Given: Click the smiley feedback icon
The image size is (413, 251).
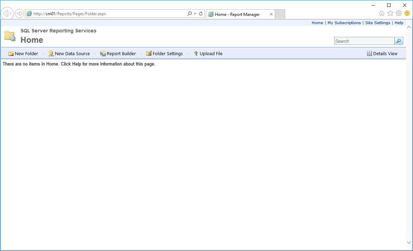Looking at the screenshot, I should tap(407, 13).
